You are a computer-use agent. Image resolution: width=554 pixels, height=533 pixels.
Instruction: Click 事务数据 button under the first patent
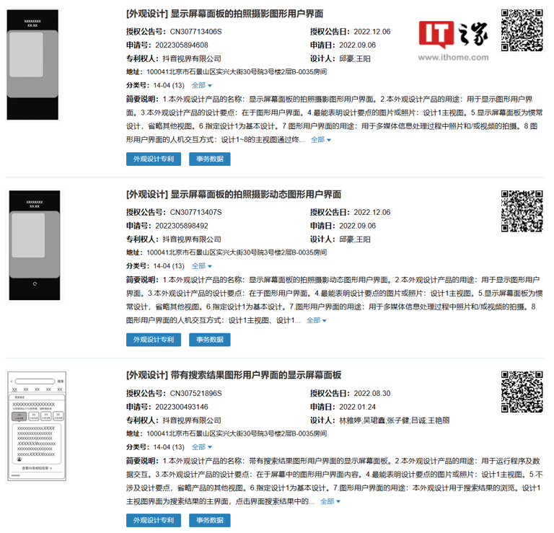(x=210, y=159)
